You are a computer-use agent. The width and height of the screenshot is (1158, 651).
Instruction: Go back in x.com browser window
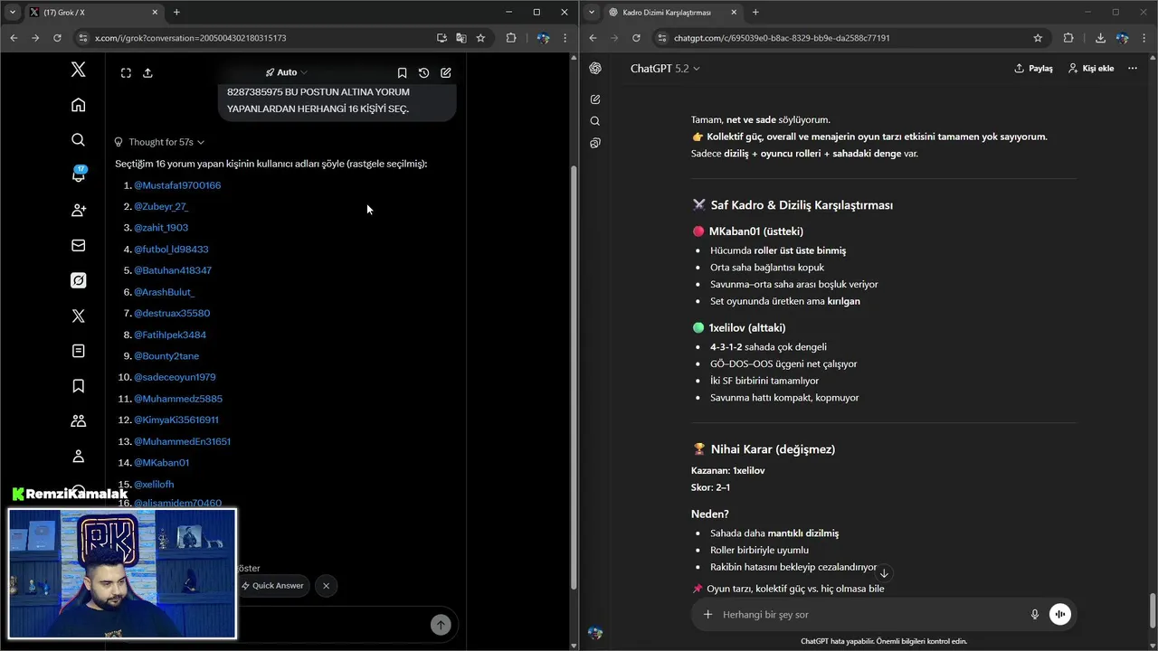(x=14, y=38)
